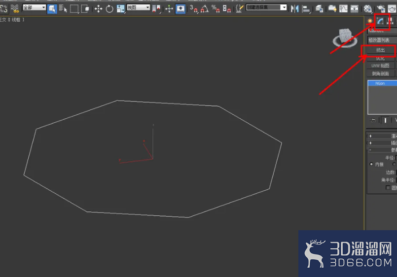Toggle Angle Snap
Viewport: 397px width, 277px height.
click(205, 9)
